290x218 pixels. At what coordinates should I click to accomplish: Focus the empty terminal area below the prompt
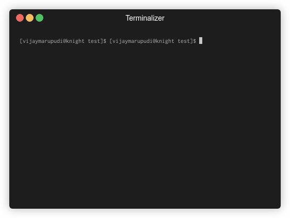(x=145, y=126)
